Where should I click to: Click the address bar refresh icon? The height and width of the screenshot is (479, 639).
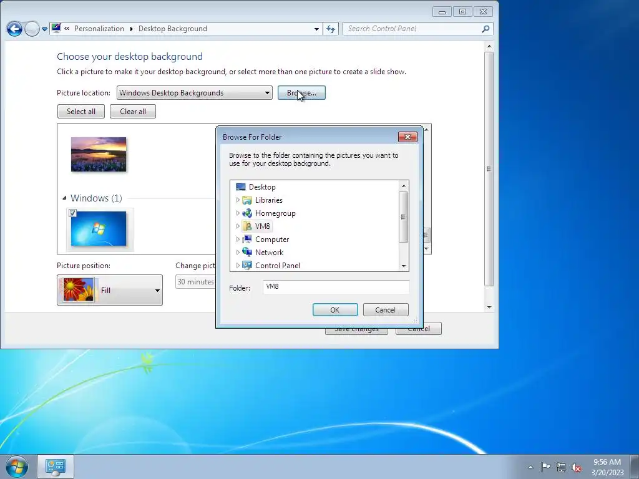click(x=331, y=29)
